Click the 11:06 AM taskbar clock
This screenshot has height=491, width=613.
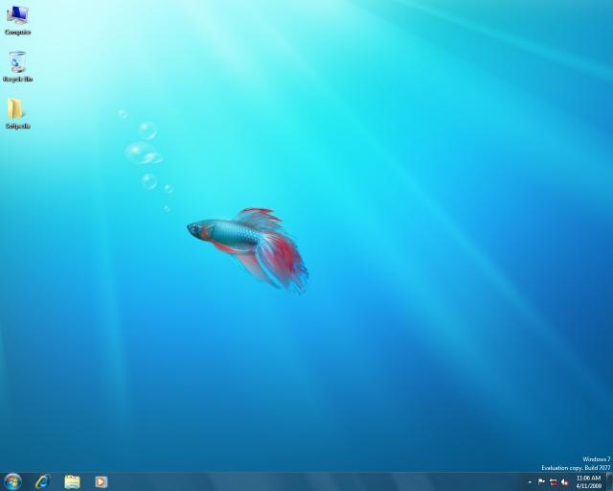[x=588, y=478]
